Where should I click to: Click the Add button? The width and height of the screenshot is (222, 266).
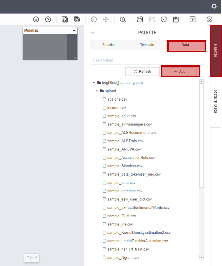click(180, 72)
